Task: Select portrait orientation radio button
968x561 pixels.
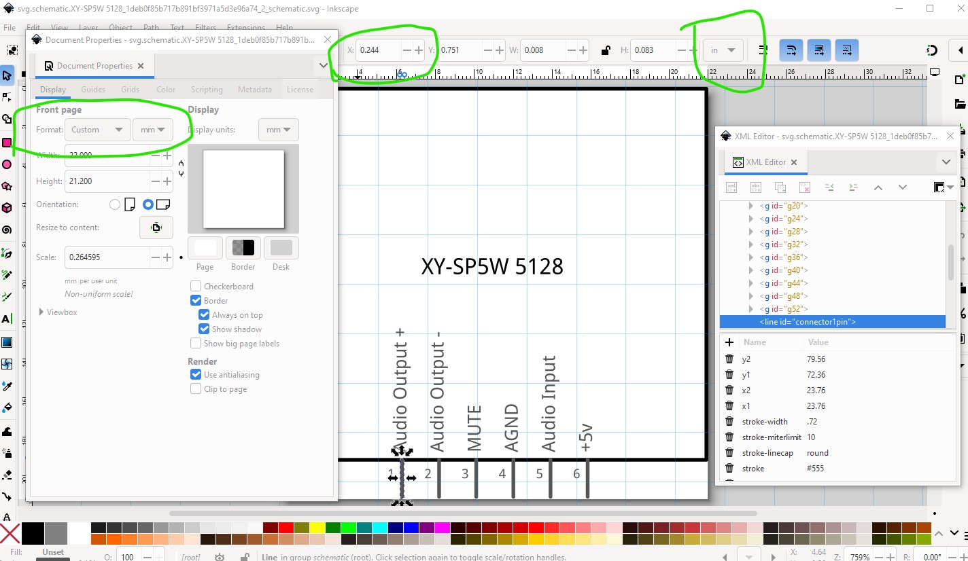Action: 115,204
